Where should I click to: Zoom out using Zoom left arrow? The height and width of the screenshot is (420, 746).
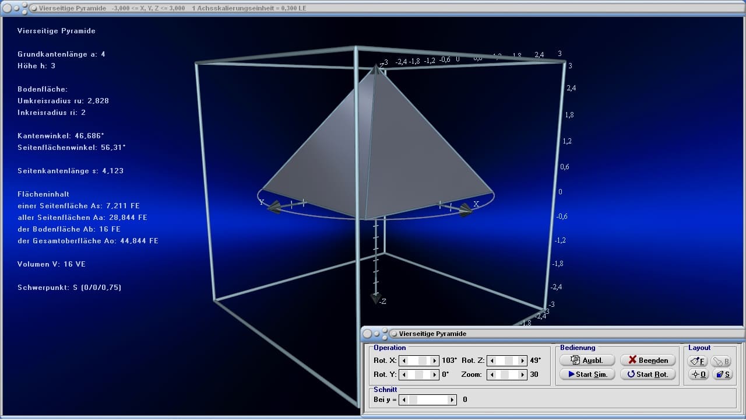[492, 374]
